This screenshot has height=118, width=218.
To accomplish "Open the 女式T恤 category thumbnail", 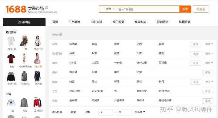I will pyautogui.click(x=11, y=41).
